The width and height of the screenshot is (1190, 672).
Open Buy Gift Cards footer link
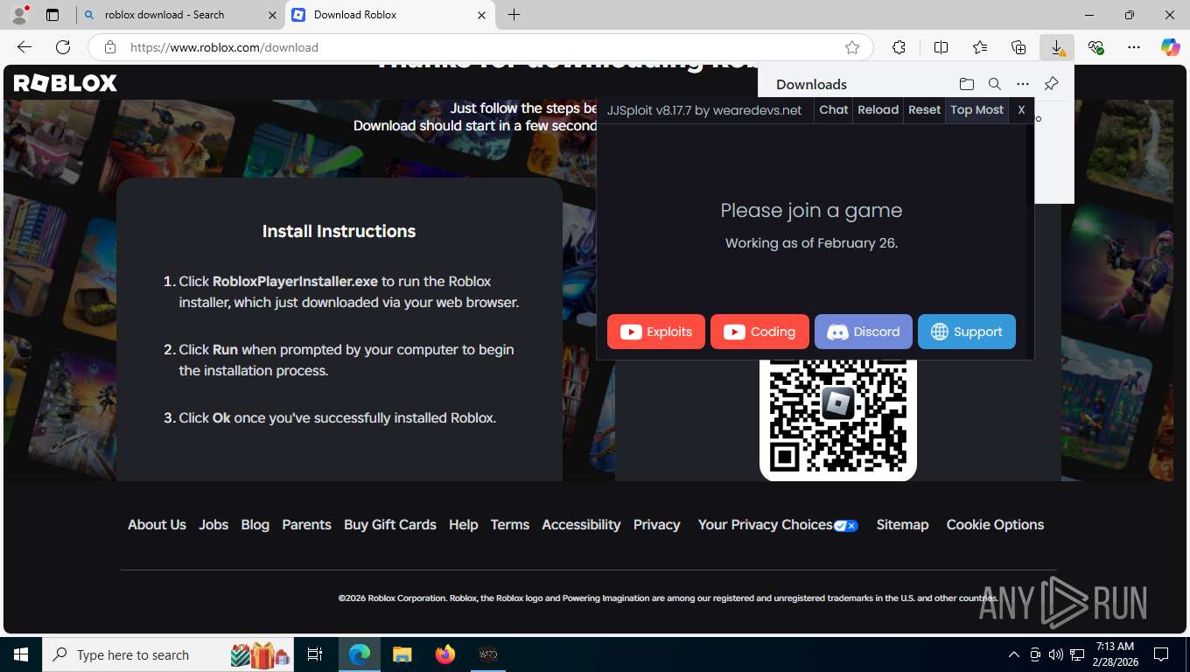coord(390,524)
